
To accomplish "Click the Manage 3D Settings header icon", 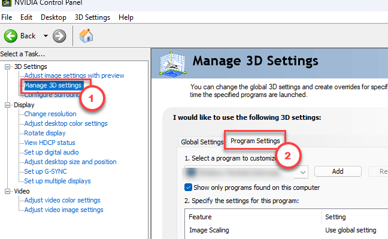I will [x=172, y=63].
